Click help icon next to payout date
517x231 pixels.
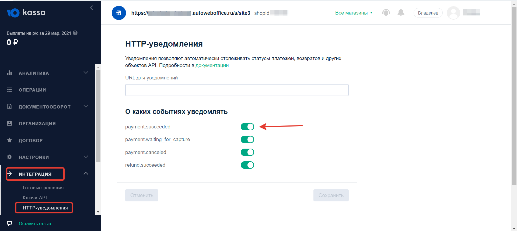click(75, 33)
